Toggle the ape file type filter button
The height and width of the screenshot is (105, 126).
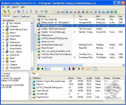point(75,12)
